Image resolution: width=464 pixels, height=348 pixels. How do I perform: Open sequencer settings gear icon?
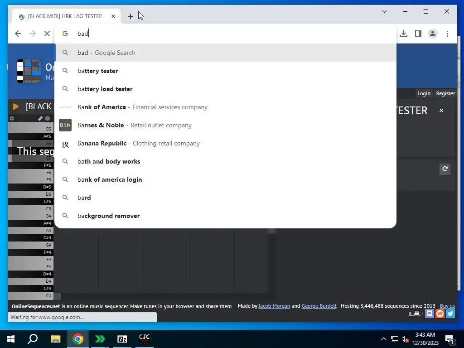[12, 118]
